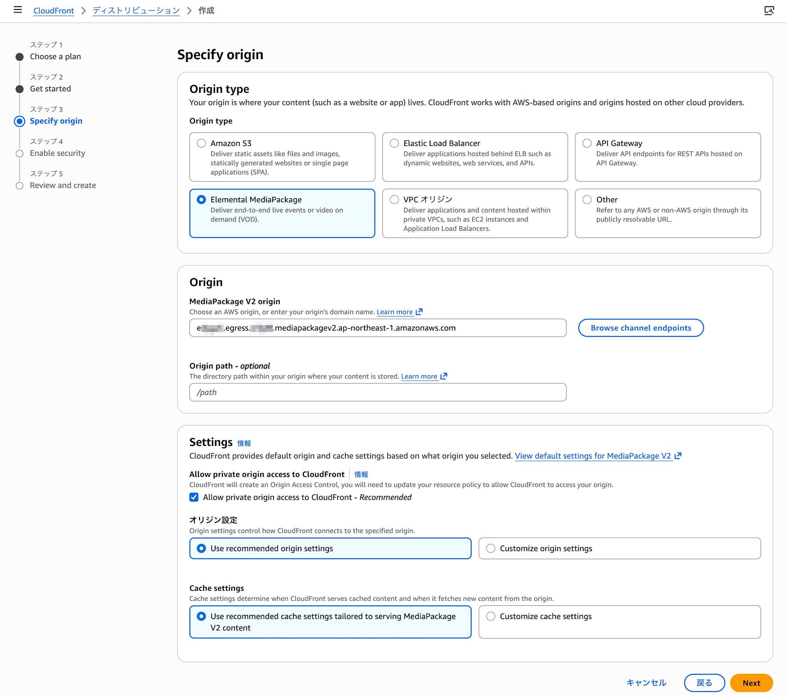Click the Specify origin page heading
This screenshot has width=787, height=695.
click(220, 55)
